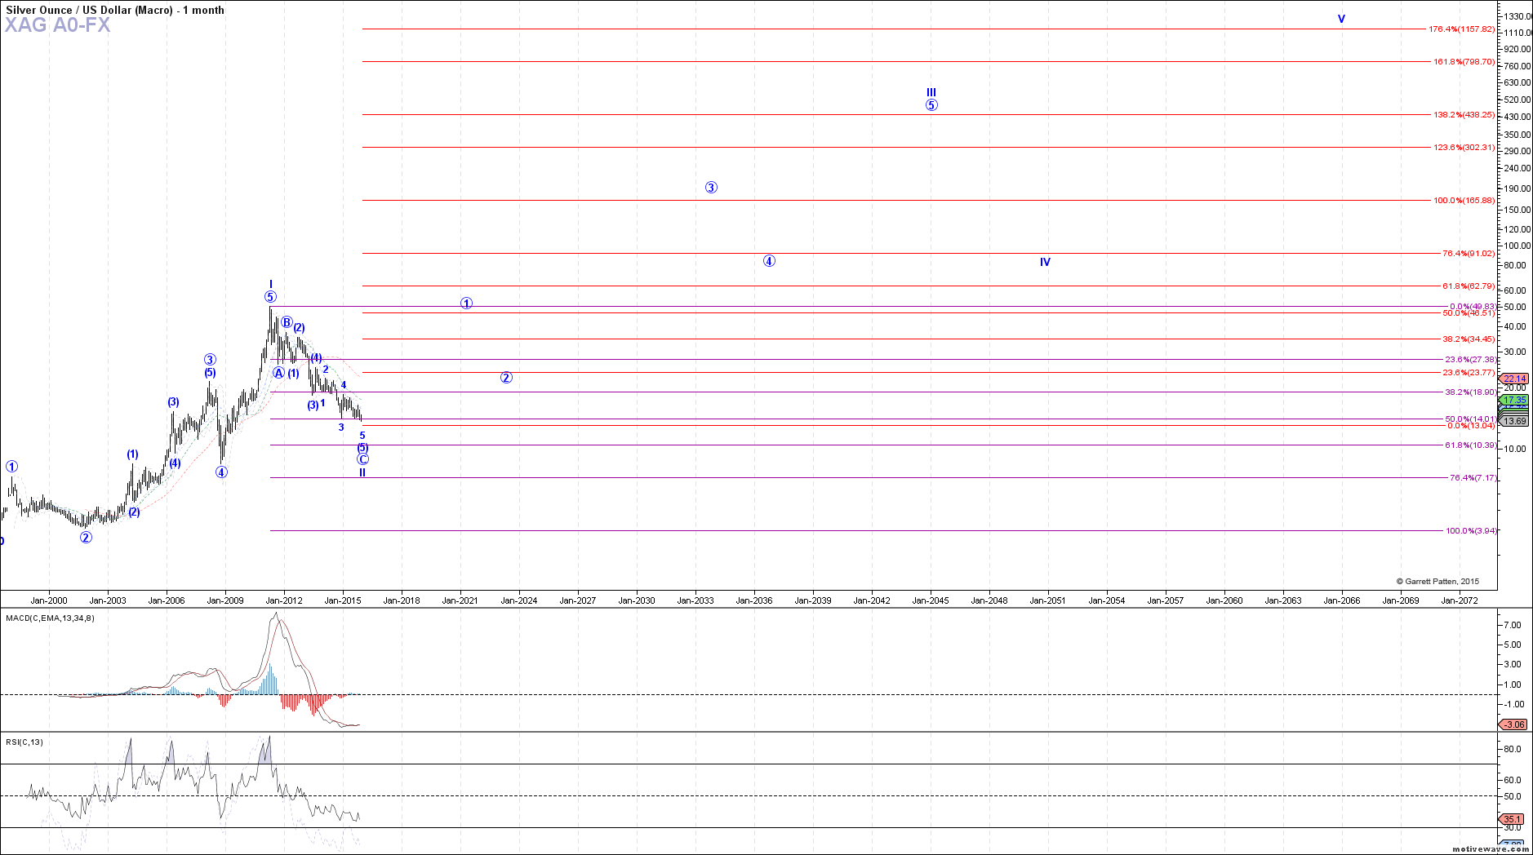Select the gray 13.69 last price tag
The height and width of the screenshot is (855, 1533).
coord(1514,421)
